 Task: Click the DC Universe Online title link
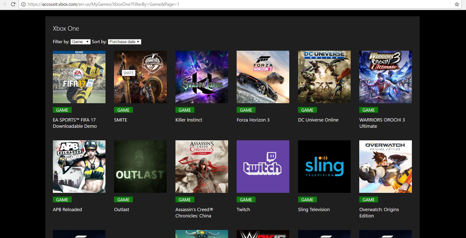point(318,120)
